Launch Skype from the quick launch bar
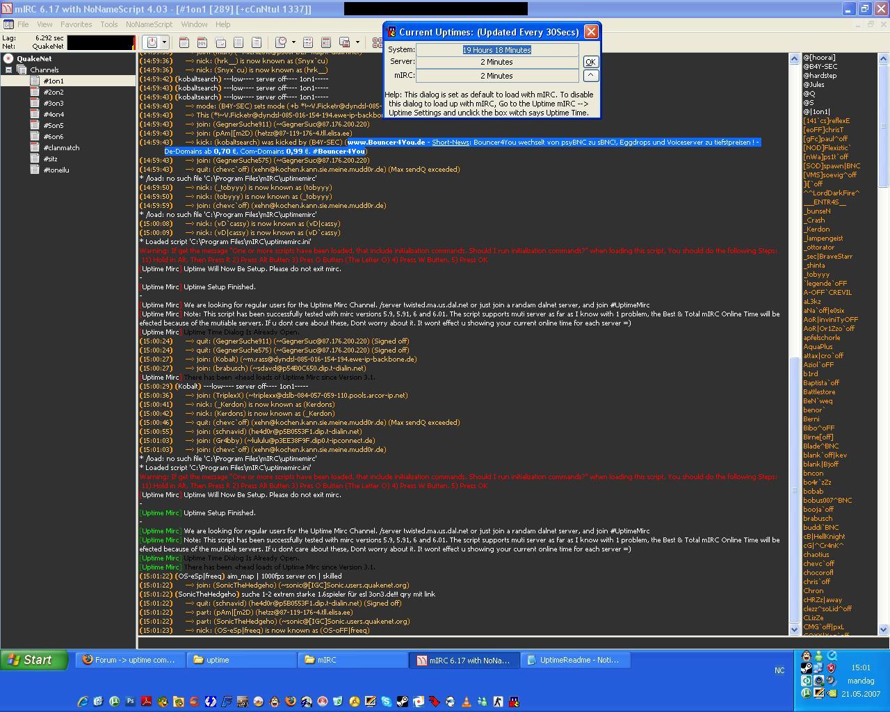 click(386, 702)
